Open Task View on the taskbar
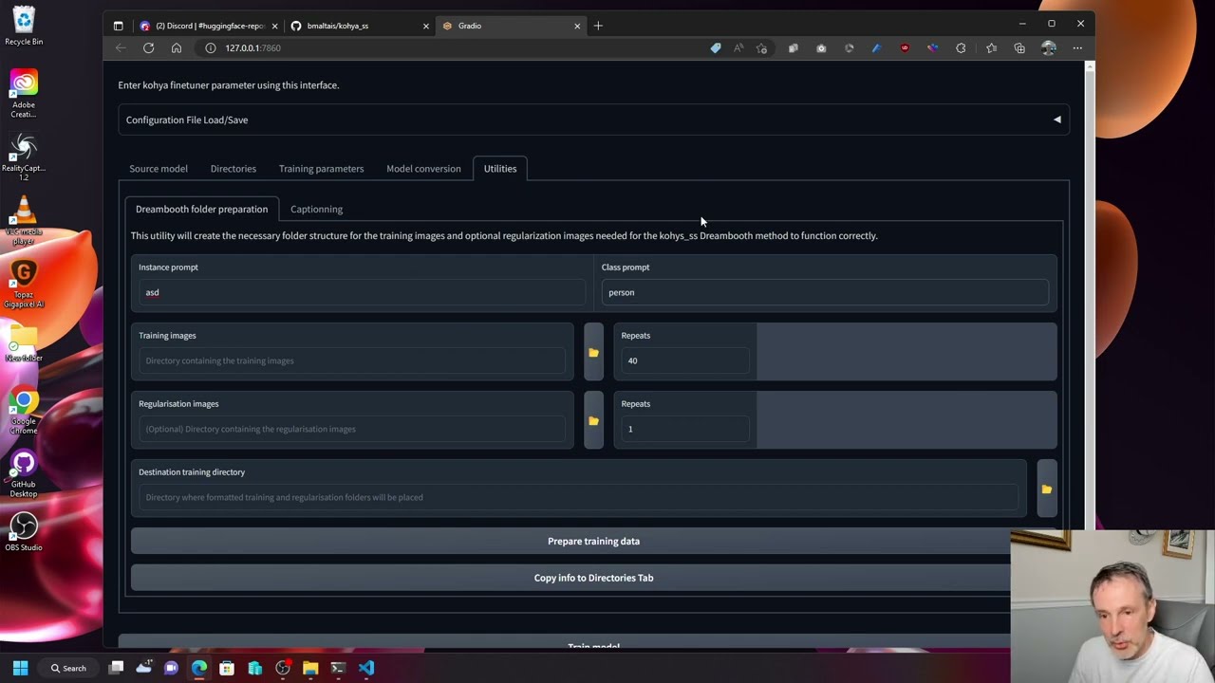Viewport: 1215px width, 683px height. pos(116,668)
